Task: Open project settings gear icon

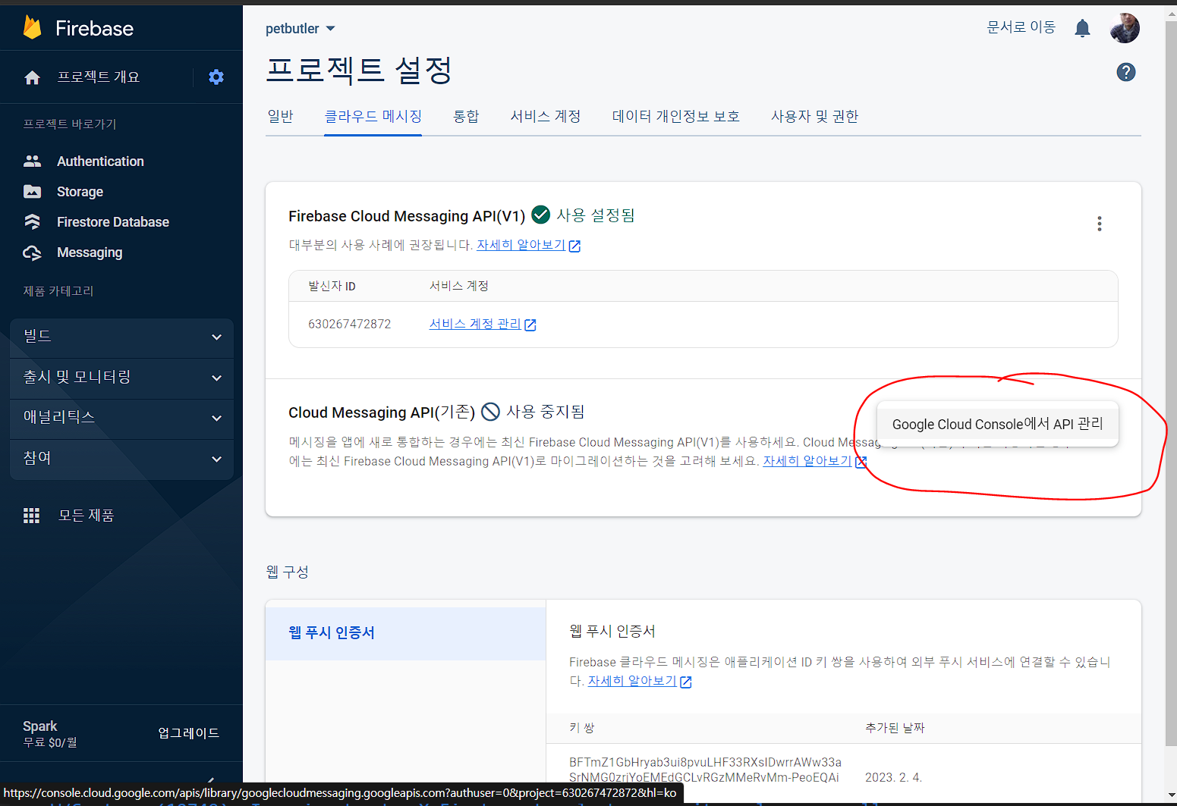Action: click(216, 77)
